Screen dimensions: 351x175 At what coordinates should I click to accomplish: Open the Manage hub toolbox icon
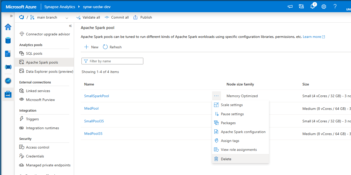coord(8,94)
